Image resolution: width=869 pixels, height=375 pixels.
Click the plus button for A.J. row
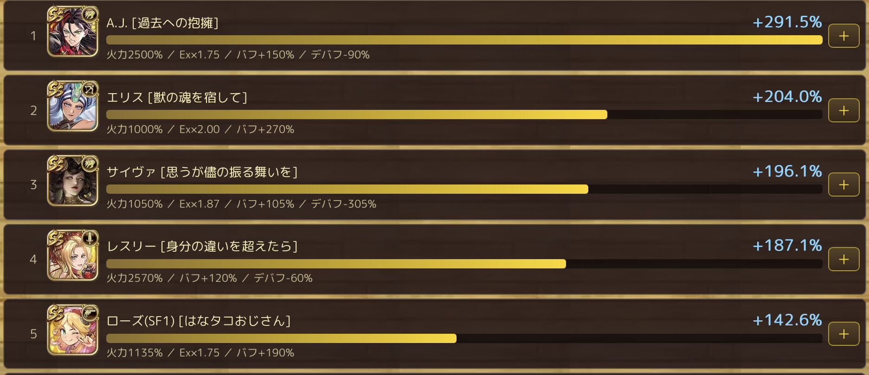[x=843, y=36]
